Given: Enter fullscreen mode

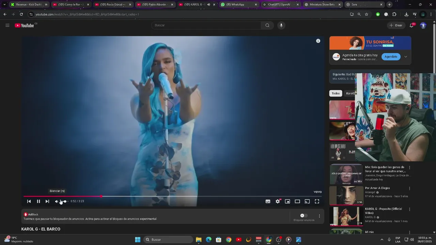Looking at the screenshot, I should click(317, 201).
